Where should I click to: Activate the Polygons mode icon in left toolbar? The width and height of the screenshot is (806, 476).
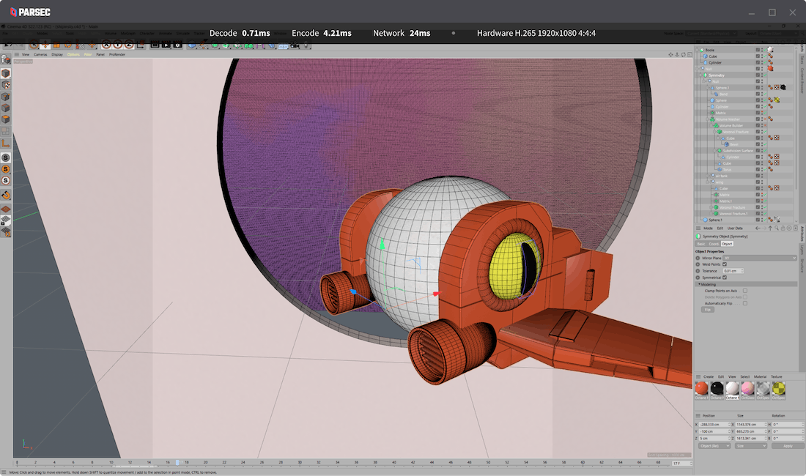click(6, 119)
